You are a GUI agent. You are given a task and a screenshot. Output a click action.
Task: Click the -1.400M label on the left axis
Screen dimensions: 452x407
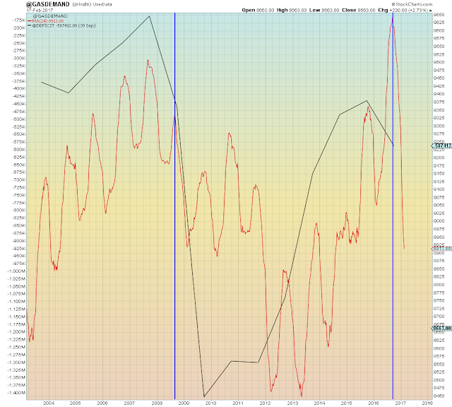click(x=17, y=393)
